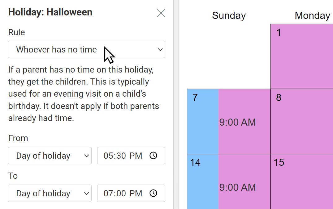Click the Monday column header
This screenshot has width=333, height=209.
[312, 15]
